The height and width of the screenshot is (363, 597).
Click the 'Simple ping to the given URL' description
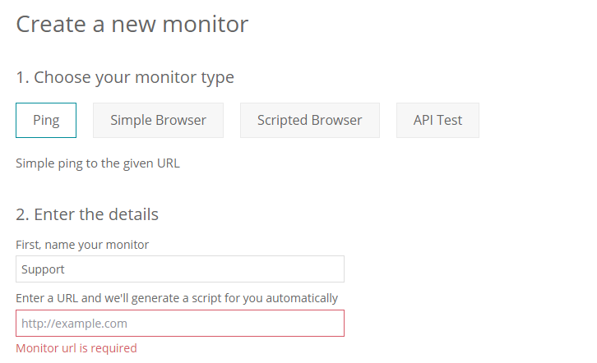pyautogui.click(x=98, y=163)
